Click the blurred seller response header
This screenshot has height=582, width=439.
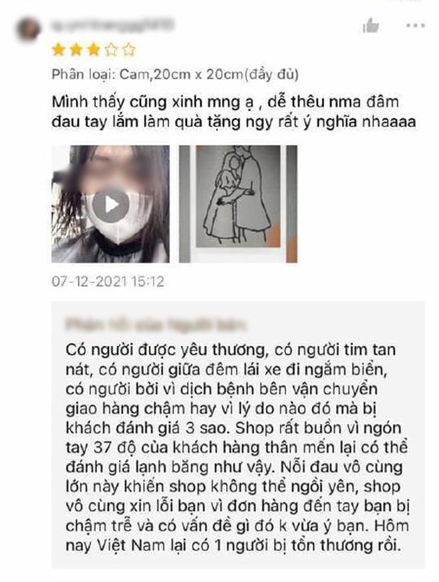click(156, 324)
